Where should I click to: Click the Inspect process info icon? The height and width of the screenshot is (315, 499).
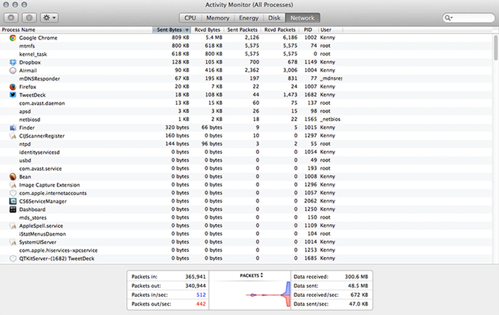(x=29, y=18)
